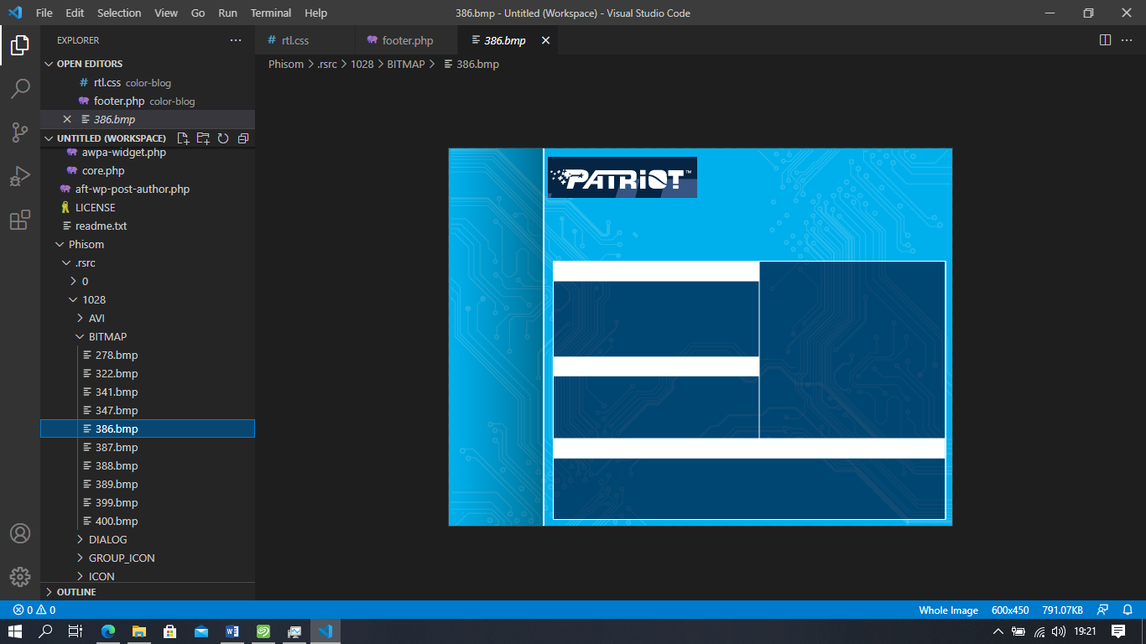The image size is (1146, 644).
Task: Open editor More Actions ellipsis
Action: point(1128,40)
